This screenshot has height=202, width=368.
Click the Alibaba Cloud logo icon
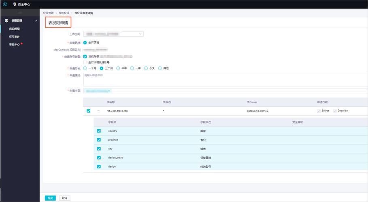(5, 4)
